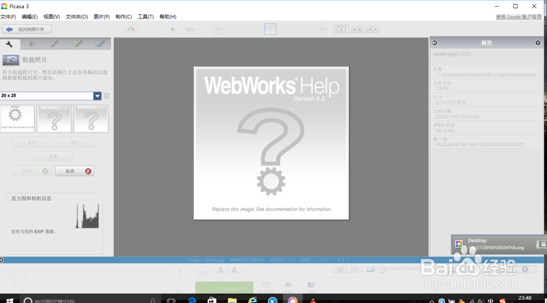Viewport: 547px width, 303px height.
Task: Click the 旋转 rotate button
Action: (x=32, y=143)
